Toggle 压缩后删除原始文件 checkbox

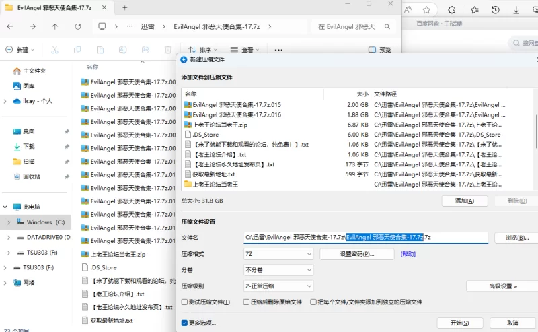click(246, 302)
